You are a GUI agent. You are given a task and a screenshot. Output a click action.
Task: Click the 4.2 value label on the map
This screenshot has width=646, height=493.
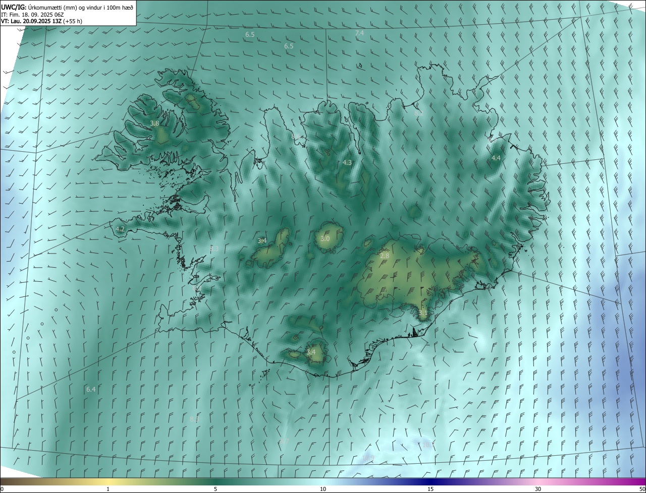(120, 229)
